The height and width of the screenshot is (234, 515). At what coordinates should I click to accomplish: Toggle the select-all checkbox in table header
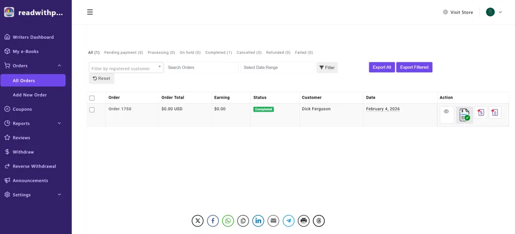(x=92, y=98)
